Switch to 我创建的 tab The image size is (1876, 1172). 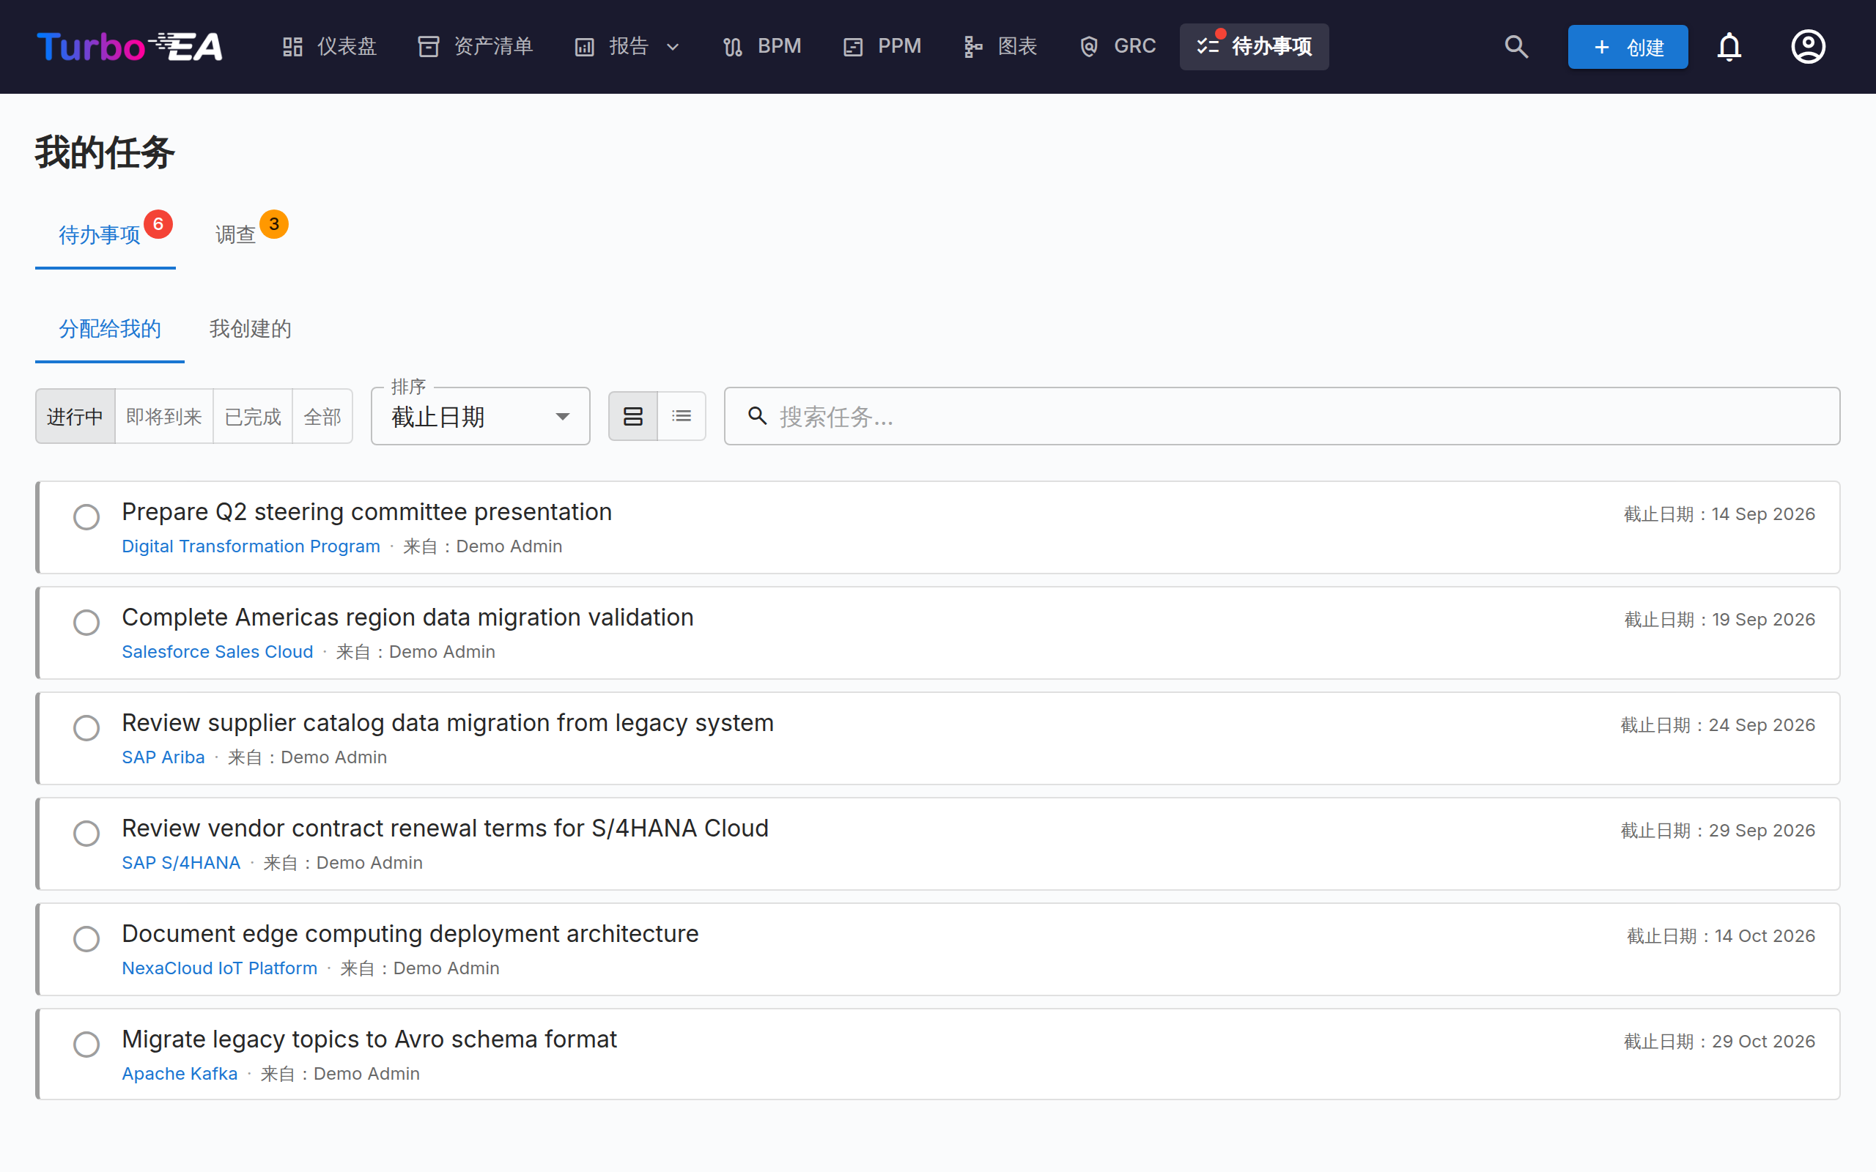251,329
